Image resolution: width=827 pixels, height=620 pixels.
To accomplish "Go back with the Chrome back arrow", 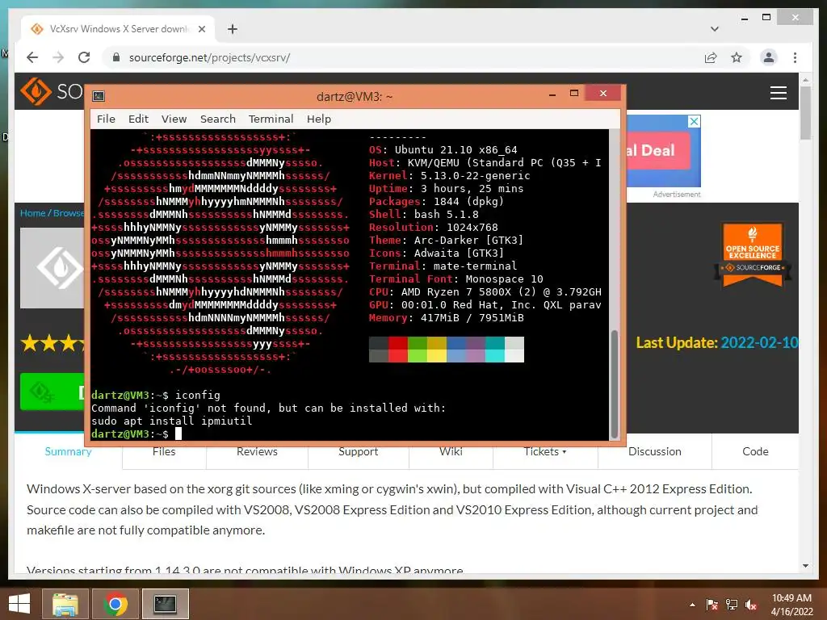I will 32,57.
